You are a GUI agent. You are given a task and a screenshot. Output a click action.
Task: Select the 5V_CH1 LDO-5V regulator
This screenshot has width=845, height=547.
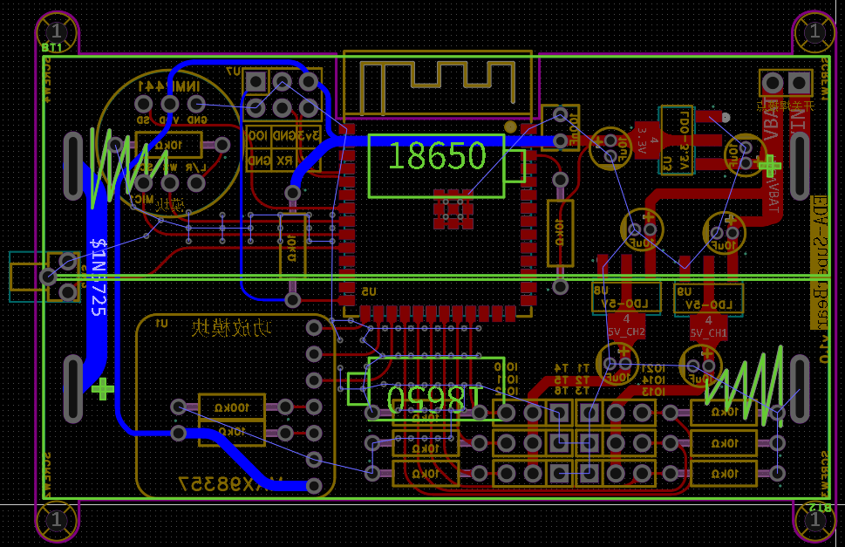tap(709, 298)
